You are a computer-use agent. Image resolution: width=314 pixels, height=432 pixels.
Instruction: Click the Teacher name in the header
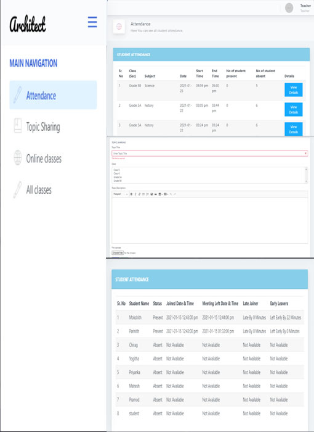[x=305, y=6]
